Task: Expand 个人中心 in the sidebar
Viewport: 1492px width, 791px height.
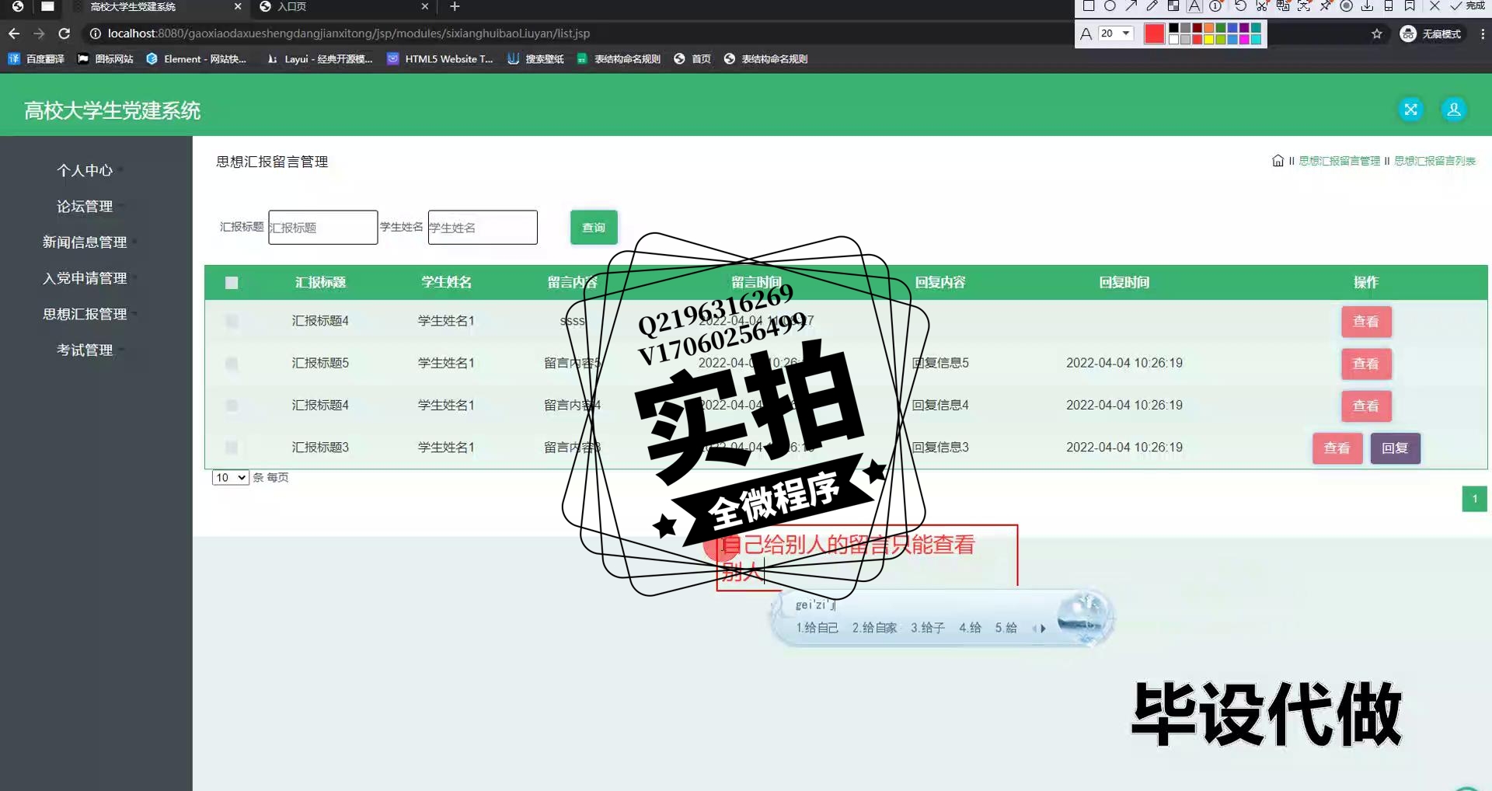Action: (x=85, y=170)
